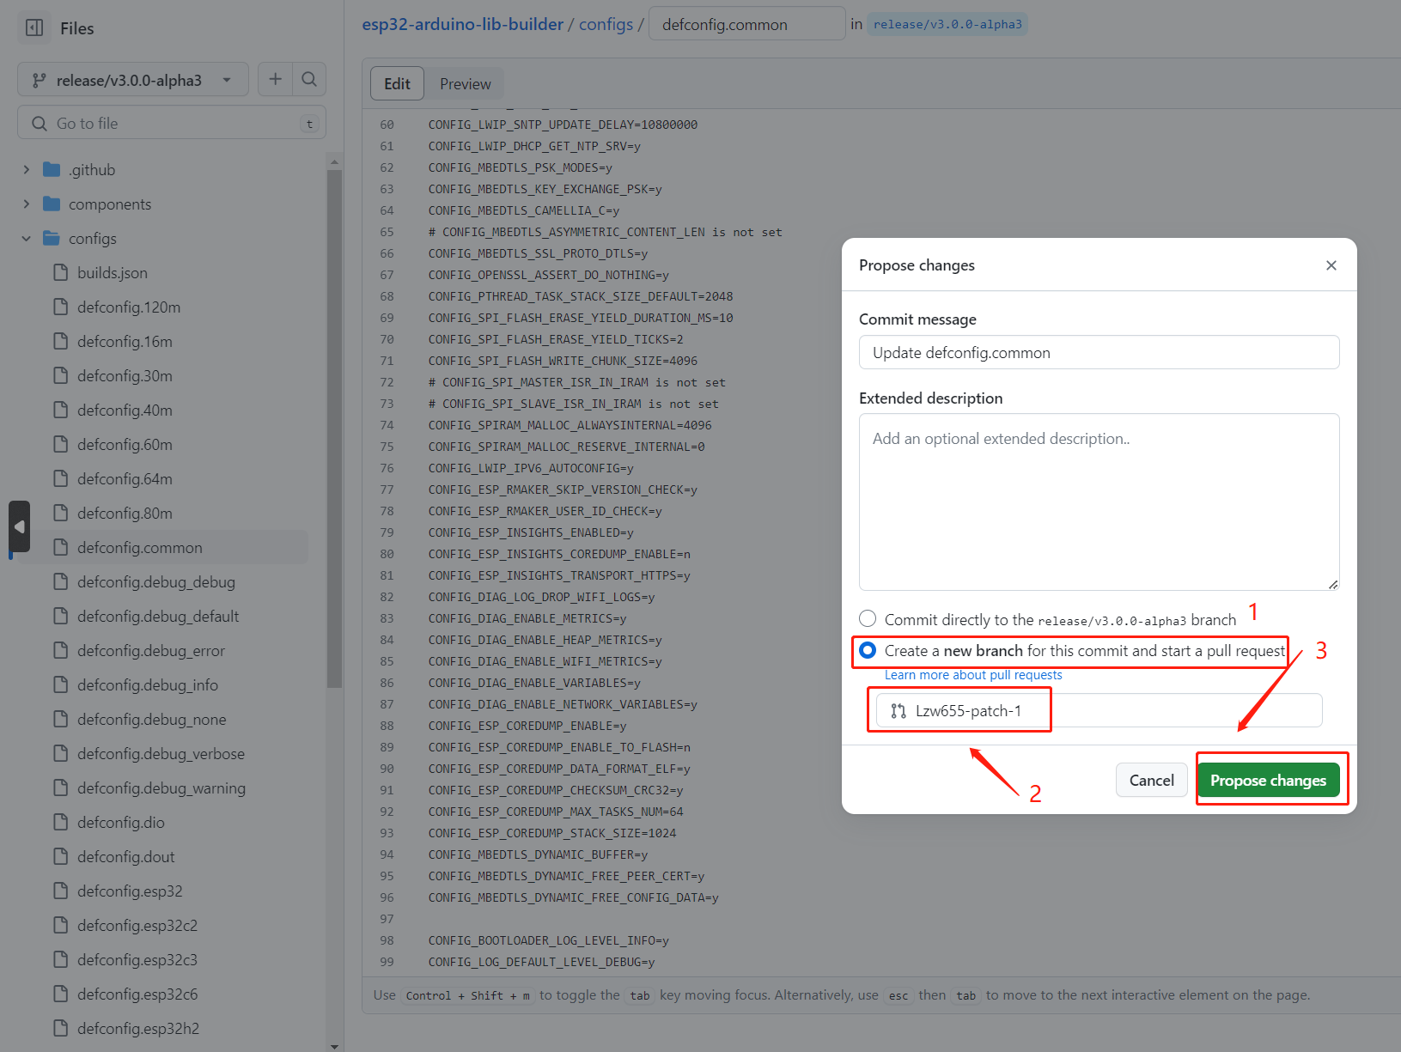1401x1052 pixels.
Task: Click the left-arrow side panel handle
Action: [19, 526]
